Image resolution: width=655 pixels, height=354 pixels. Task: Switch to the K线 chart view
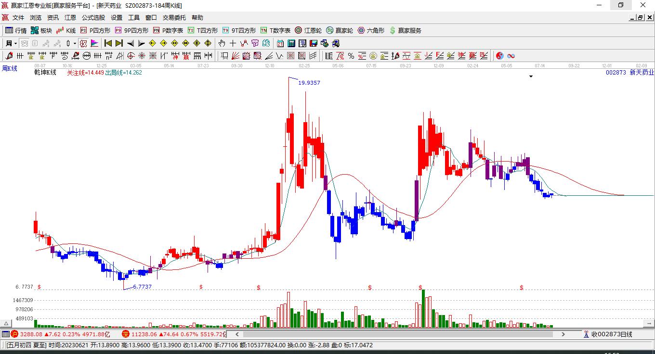[66, 30]
